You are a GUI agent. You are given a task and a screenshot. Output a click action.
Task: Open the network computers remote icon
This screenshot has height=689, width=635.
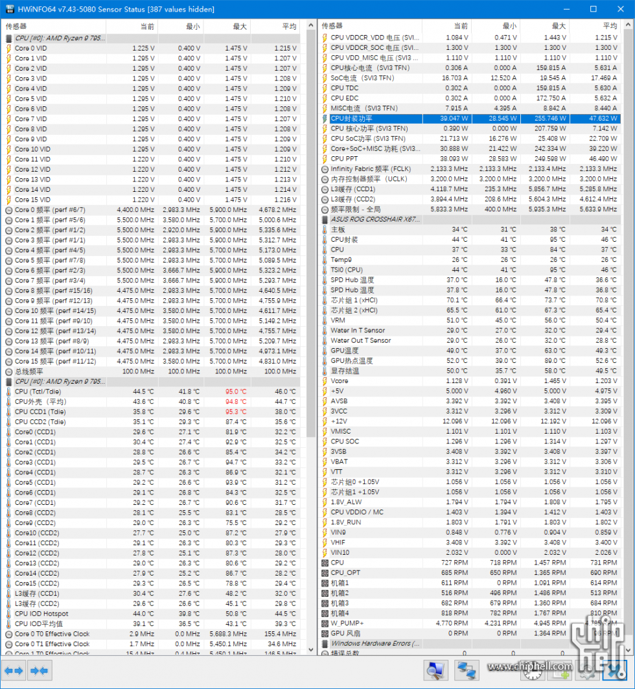click(x=466, y=671)
